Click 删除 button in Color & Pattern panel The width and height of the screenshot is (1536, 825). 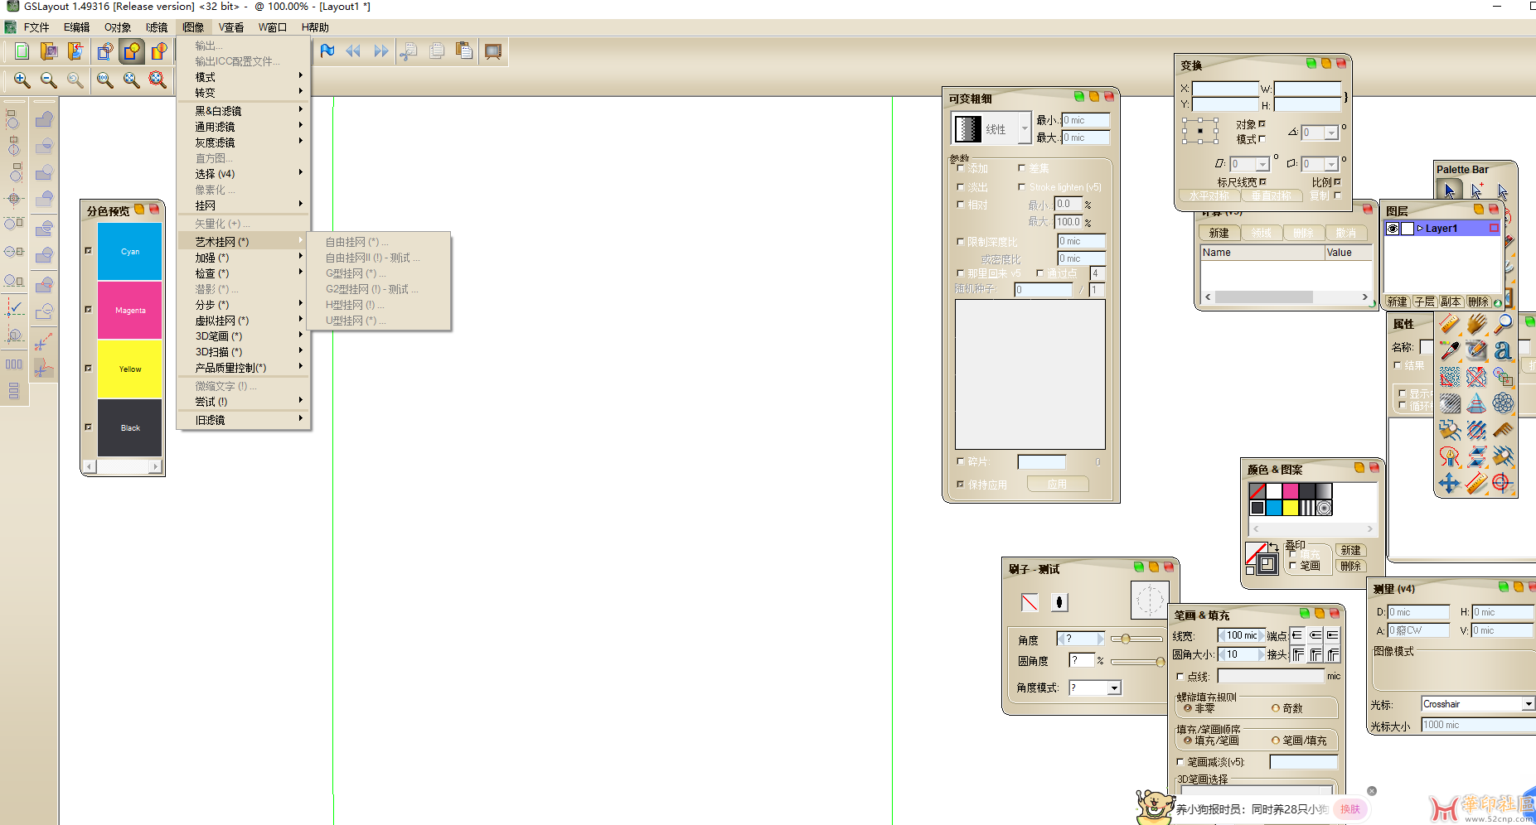click(x=1350, y=566)
